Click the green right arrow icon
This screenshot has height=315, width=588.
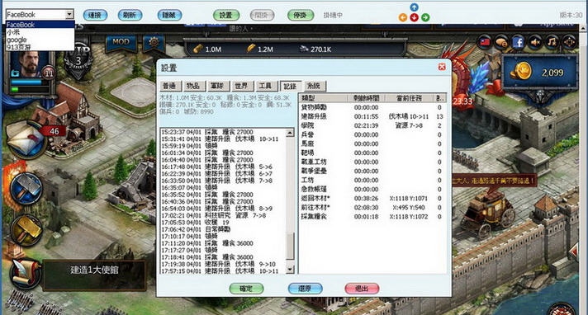click(x=425, y=17)
